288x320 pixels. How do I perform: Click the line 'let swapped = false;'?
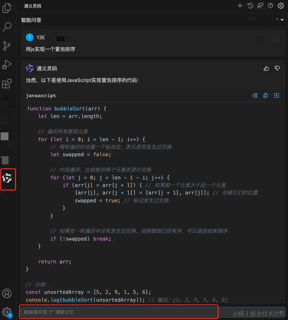81,155
